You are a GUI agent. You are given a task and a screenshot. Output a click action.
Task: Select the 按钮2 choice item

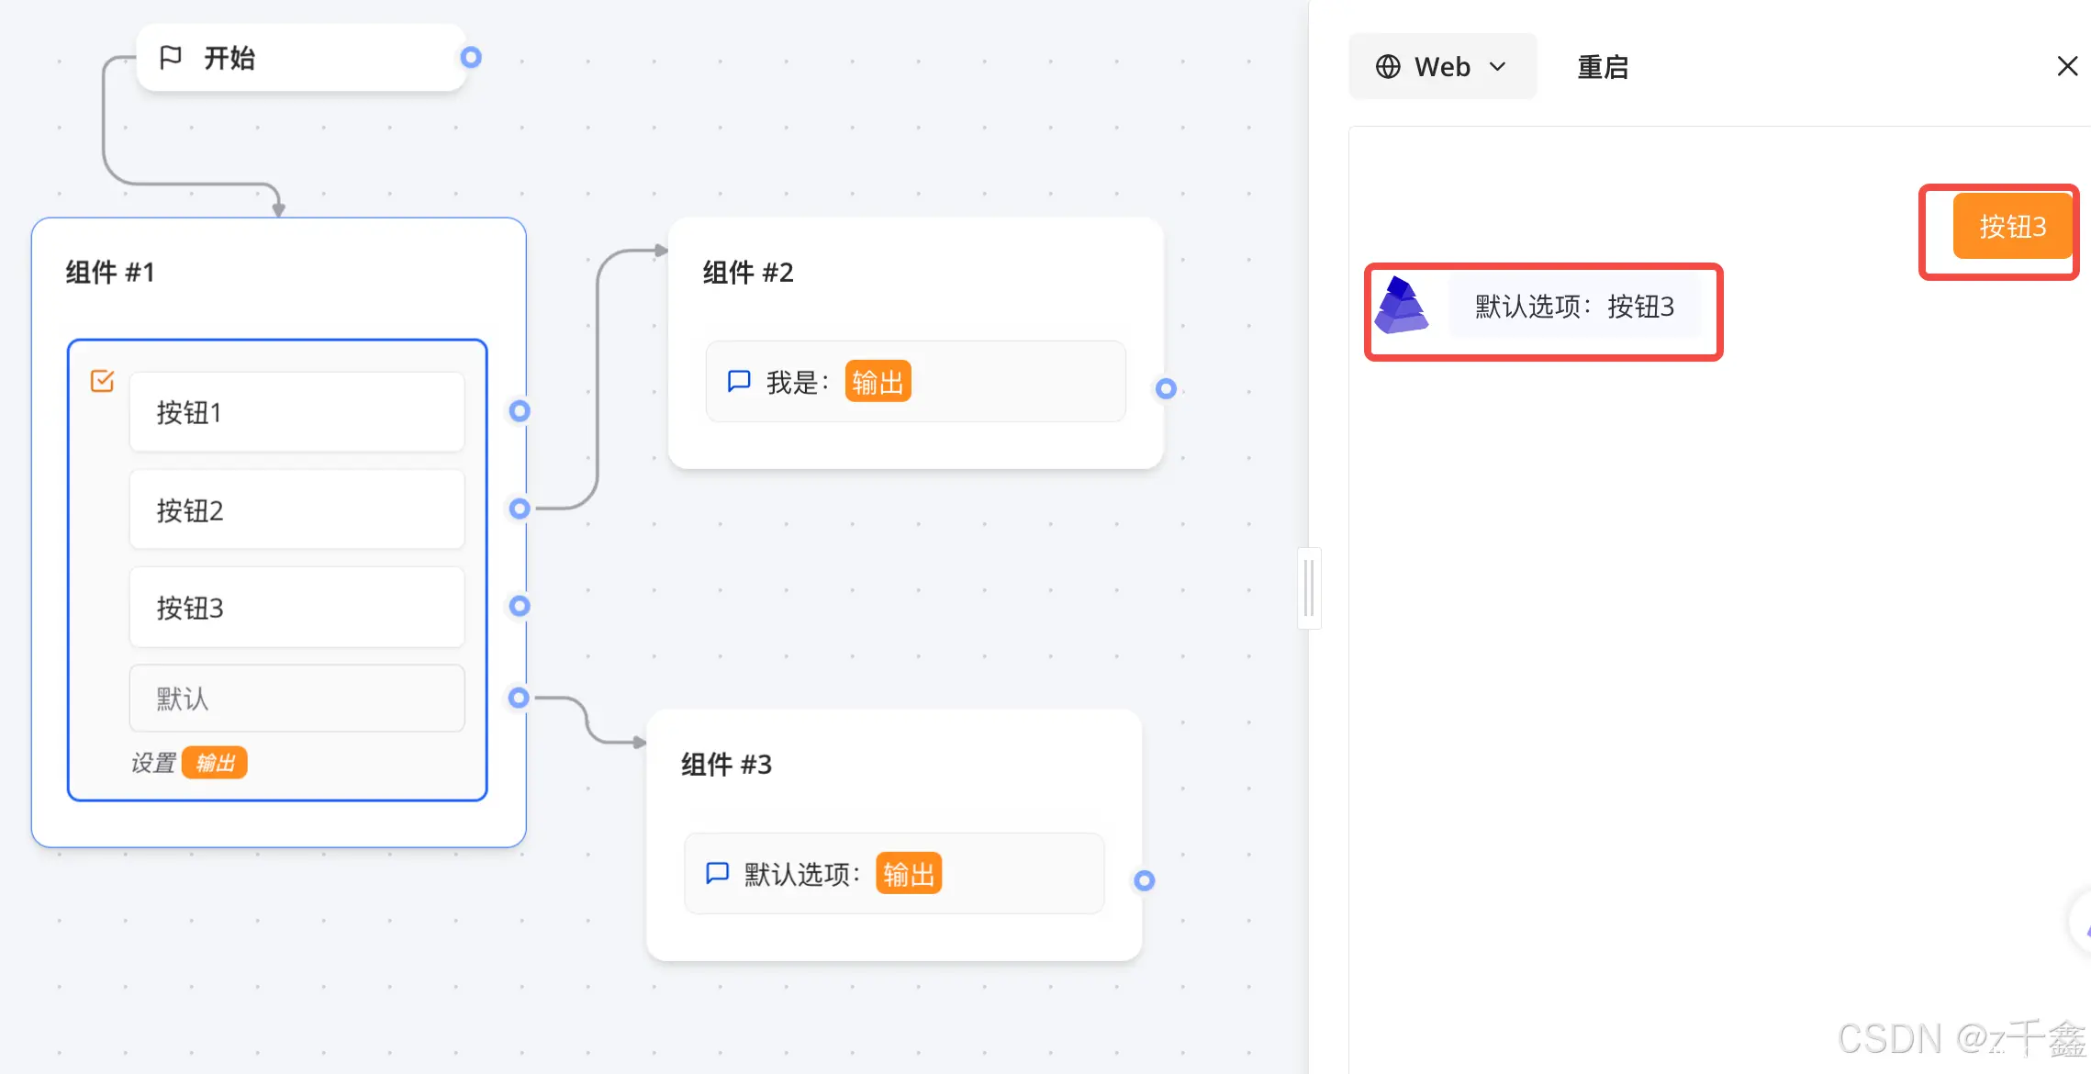(296, 509)
